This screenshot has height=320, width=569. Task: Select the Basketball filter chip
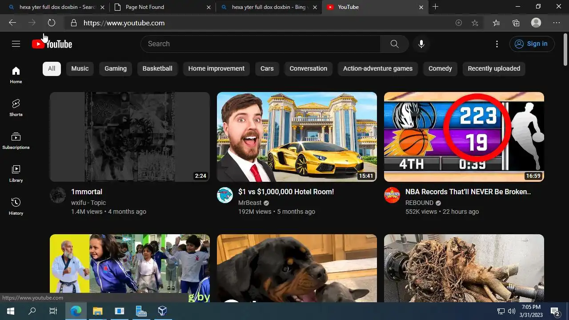[x=157, y=68]
